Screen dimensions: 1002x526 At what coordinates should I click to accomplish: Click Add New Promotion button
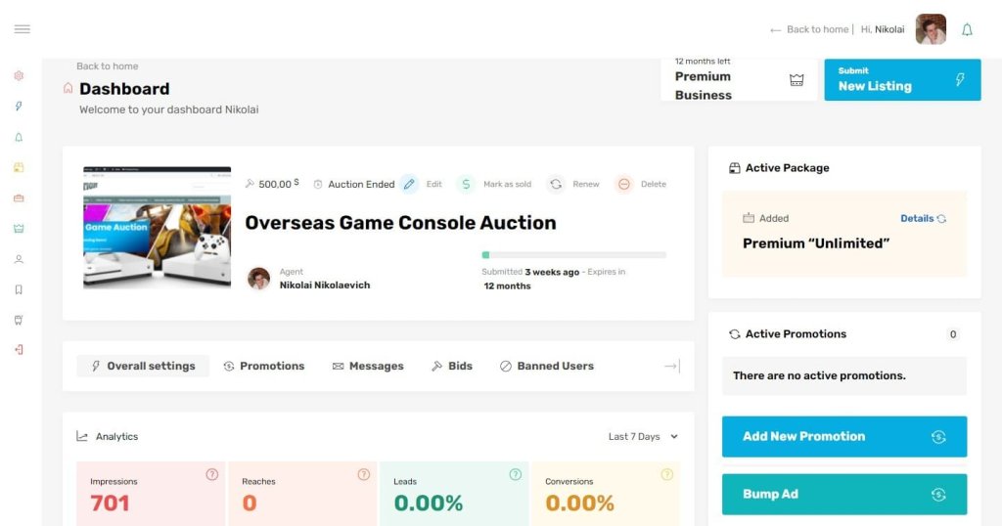(844, 437)
